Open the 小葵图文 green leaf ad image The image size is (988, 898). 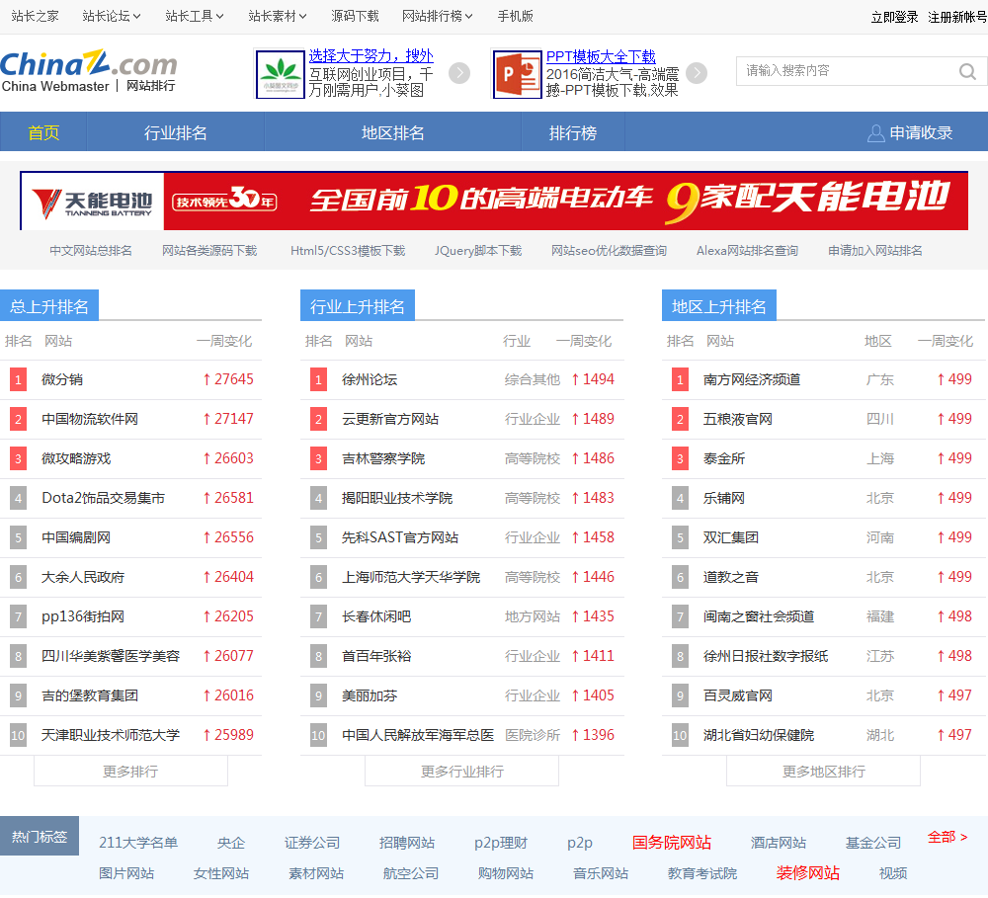click(281, 74)
